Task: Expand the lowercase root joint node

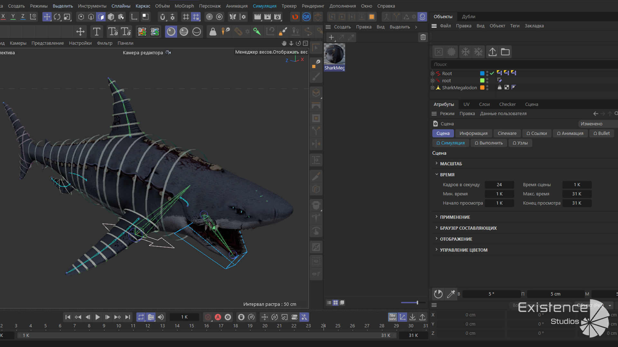Action: (x=433, y=81)
